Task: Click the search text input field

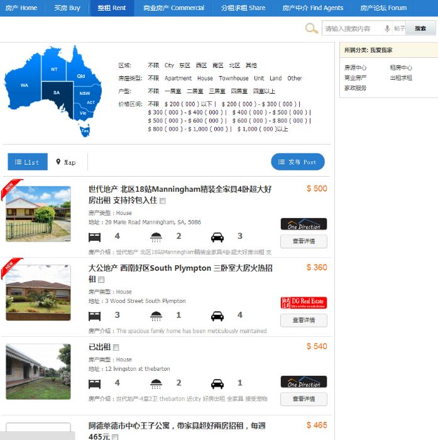Action: pos(353,28)
